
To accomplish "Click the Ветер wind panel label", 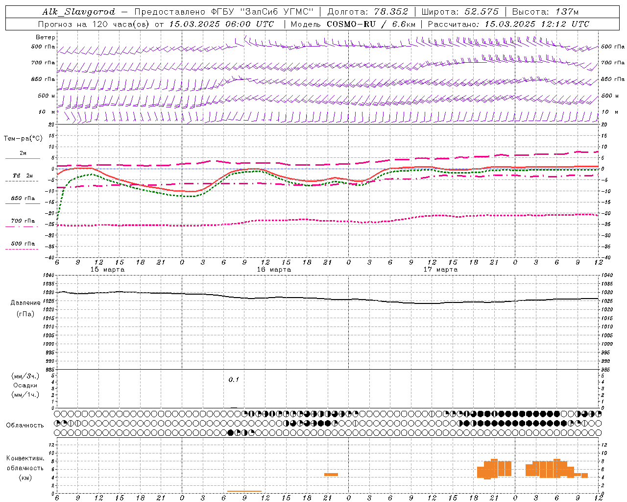I will pos(46,37).
